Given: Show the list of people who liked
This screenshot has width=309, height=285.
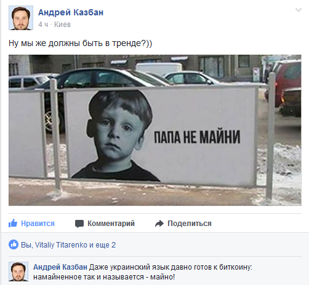Looking at the screenshot, I should click(68, 245).
